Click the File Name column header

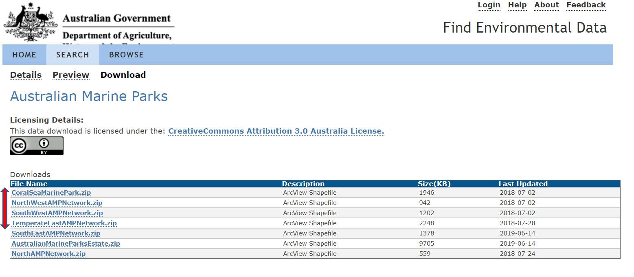point(29,184)
